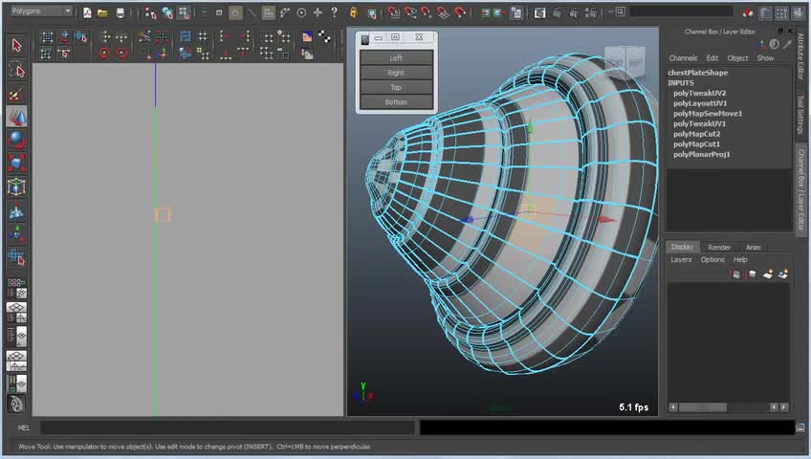Click the quick rename input field

[x=681, y=11]
